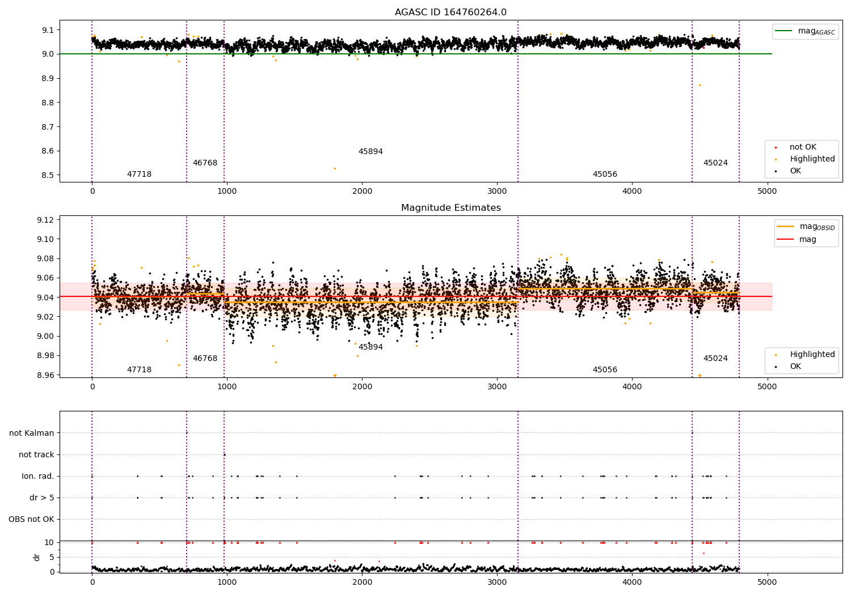The height and width of the screenshot is (595, 851).
Task: Click the orange outlier point near 8.53 in top plot
Action: pyautogui.click(x=335, y=168)
